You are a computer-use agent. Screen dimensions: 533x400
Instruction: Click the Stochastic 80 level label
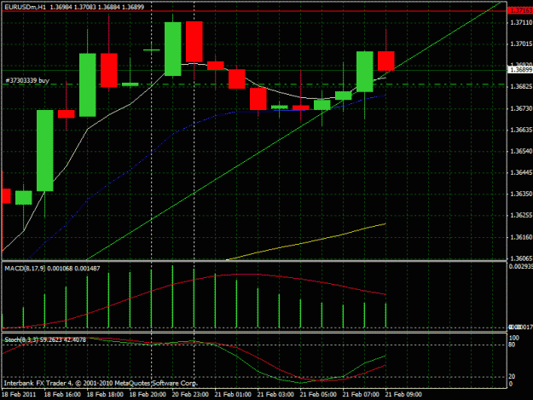[512, 345]
